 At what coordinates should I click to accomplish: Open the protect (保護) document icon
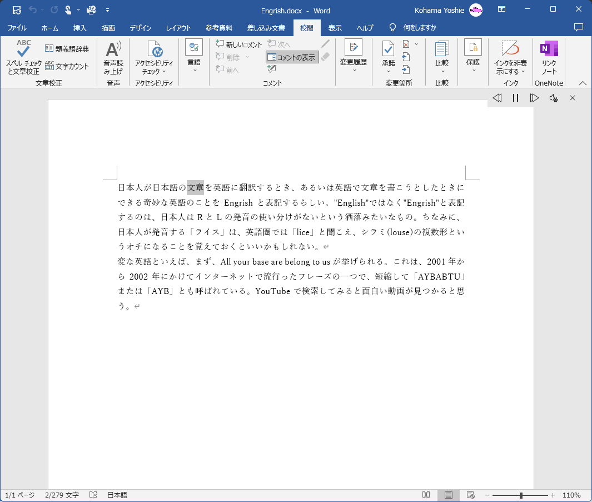pos(473,47)
